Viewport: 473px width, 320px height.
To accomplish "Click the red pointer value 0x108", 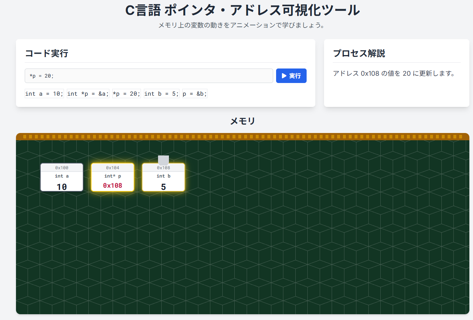I will [113, 186].
